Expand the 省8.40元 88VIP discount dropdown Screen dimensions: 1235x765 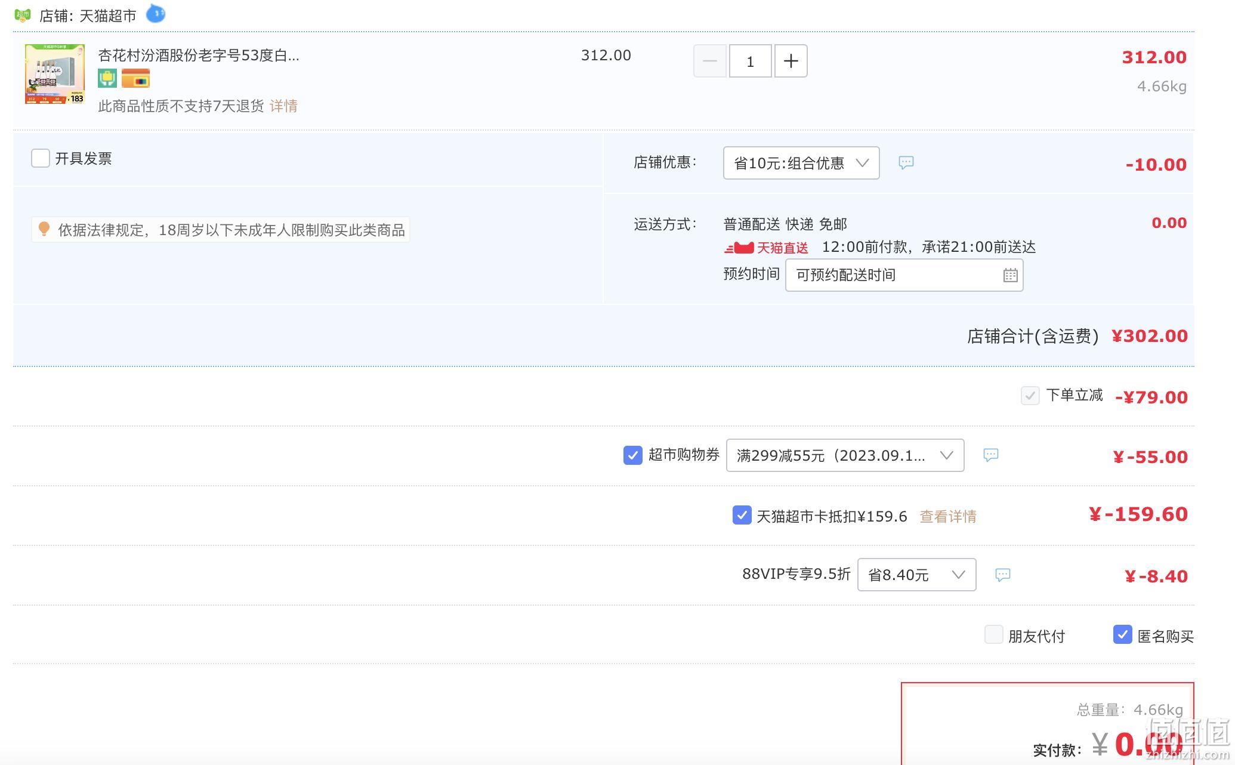(x=916, y=575)
